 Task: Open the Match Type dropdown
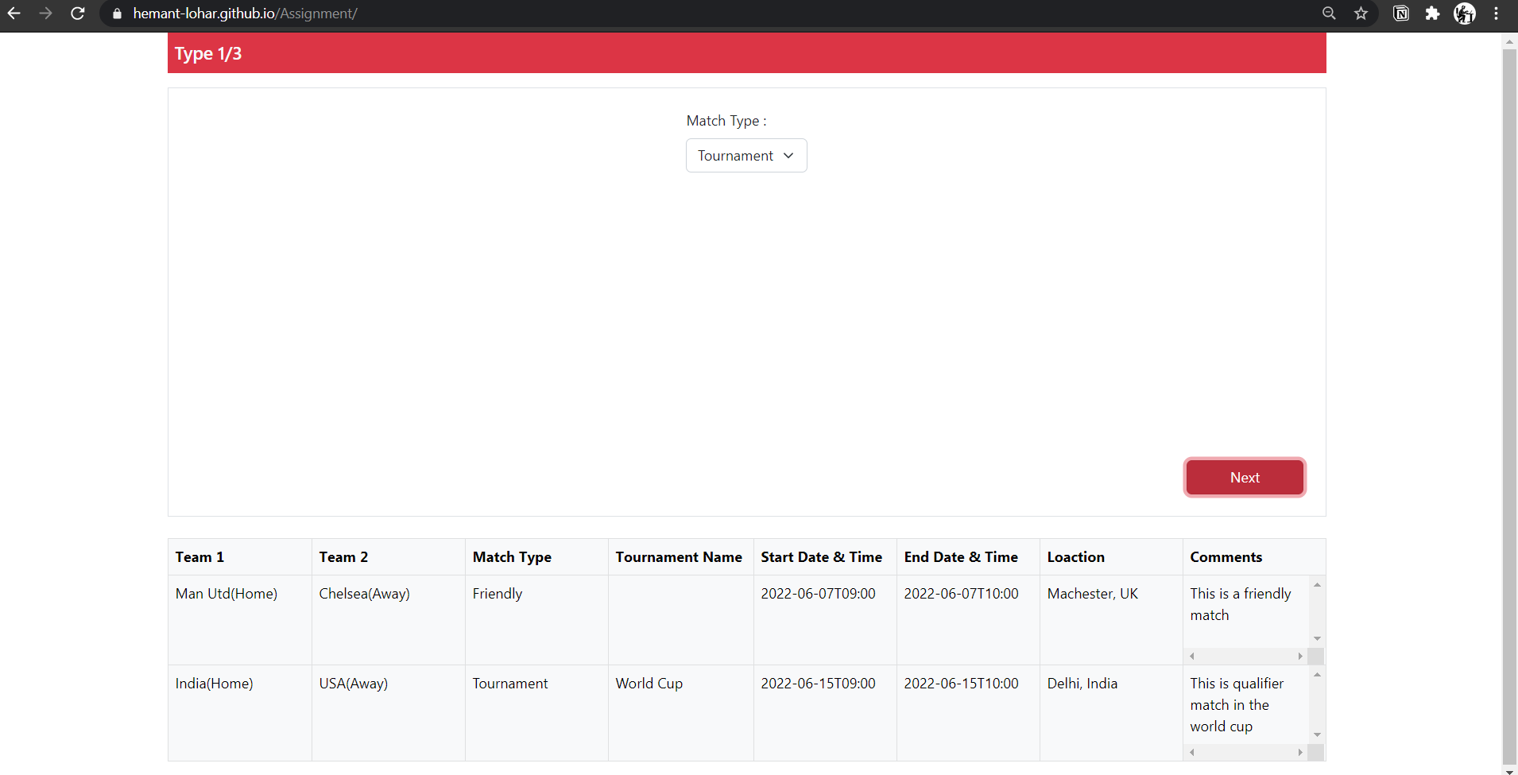click(745, 155)
